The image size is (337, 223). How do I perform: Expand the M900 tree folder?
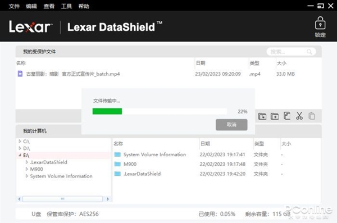click(x=27, y=169)
